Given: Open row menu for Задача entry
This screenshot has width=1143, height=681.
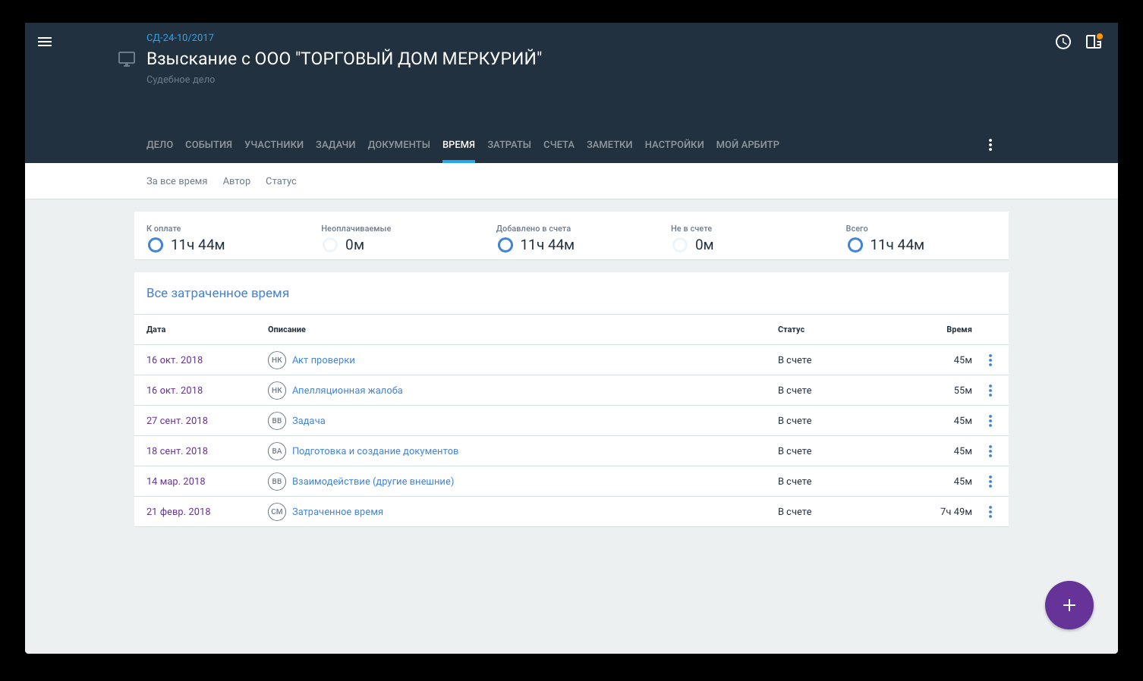Looking at the screenshot, I should coord(990,421).
